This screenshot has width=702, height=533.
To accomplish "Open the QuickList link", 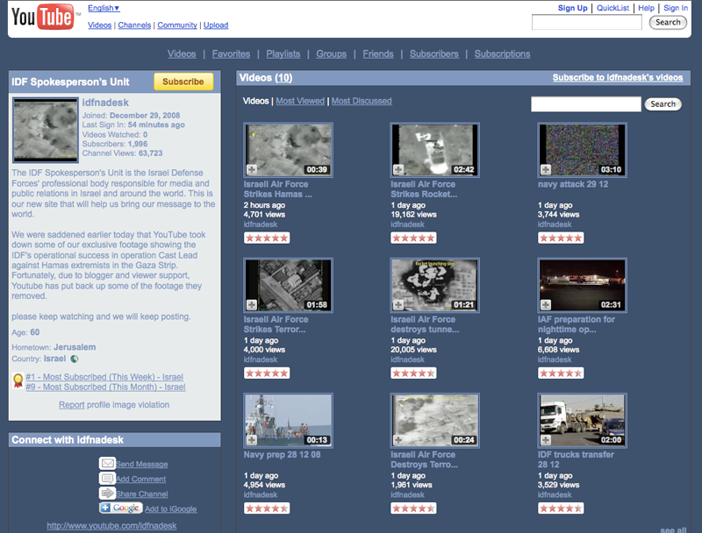I will pyautogui.click(x=612, y=8).
